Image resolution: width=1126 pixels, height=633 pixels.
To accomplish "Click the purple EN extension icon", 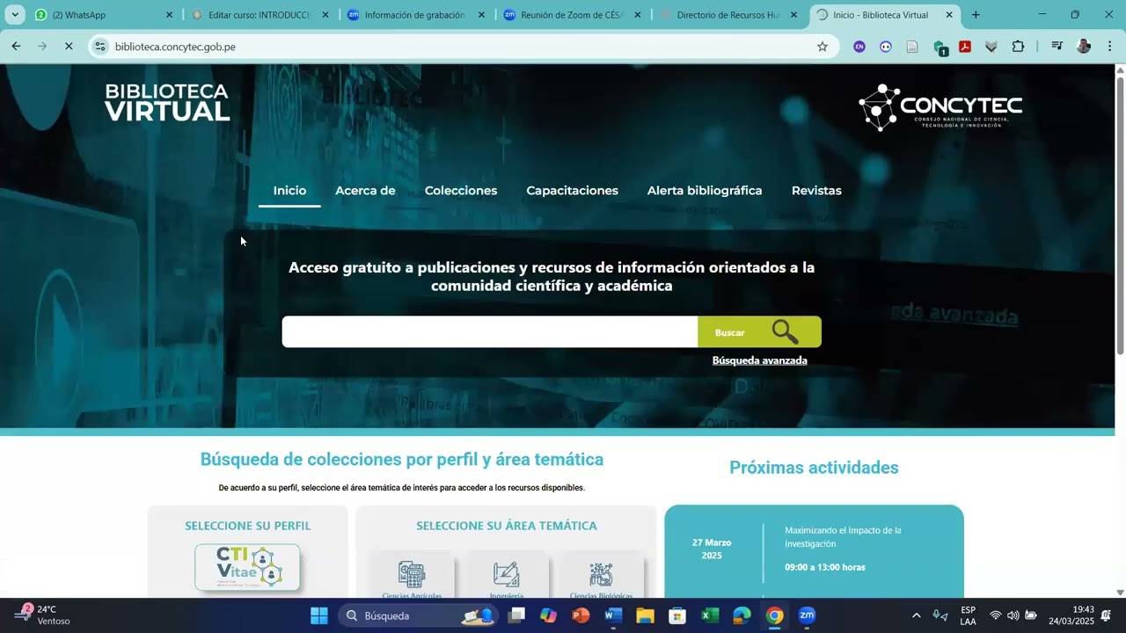I will pyautogui.click(x=859, y=47).
